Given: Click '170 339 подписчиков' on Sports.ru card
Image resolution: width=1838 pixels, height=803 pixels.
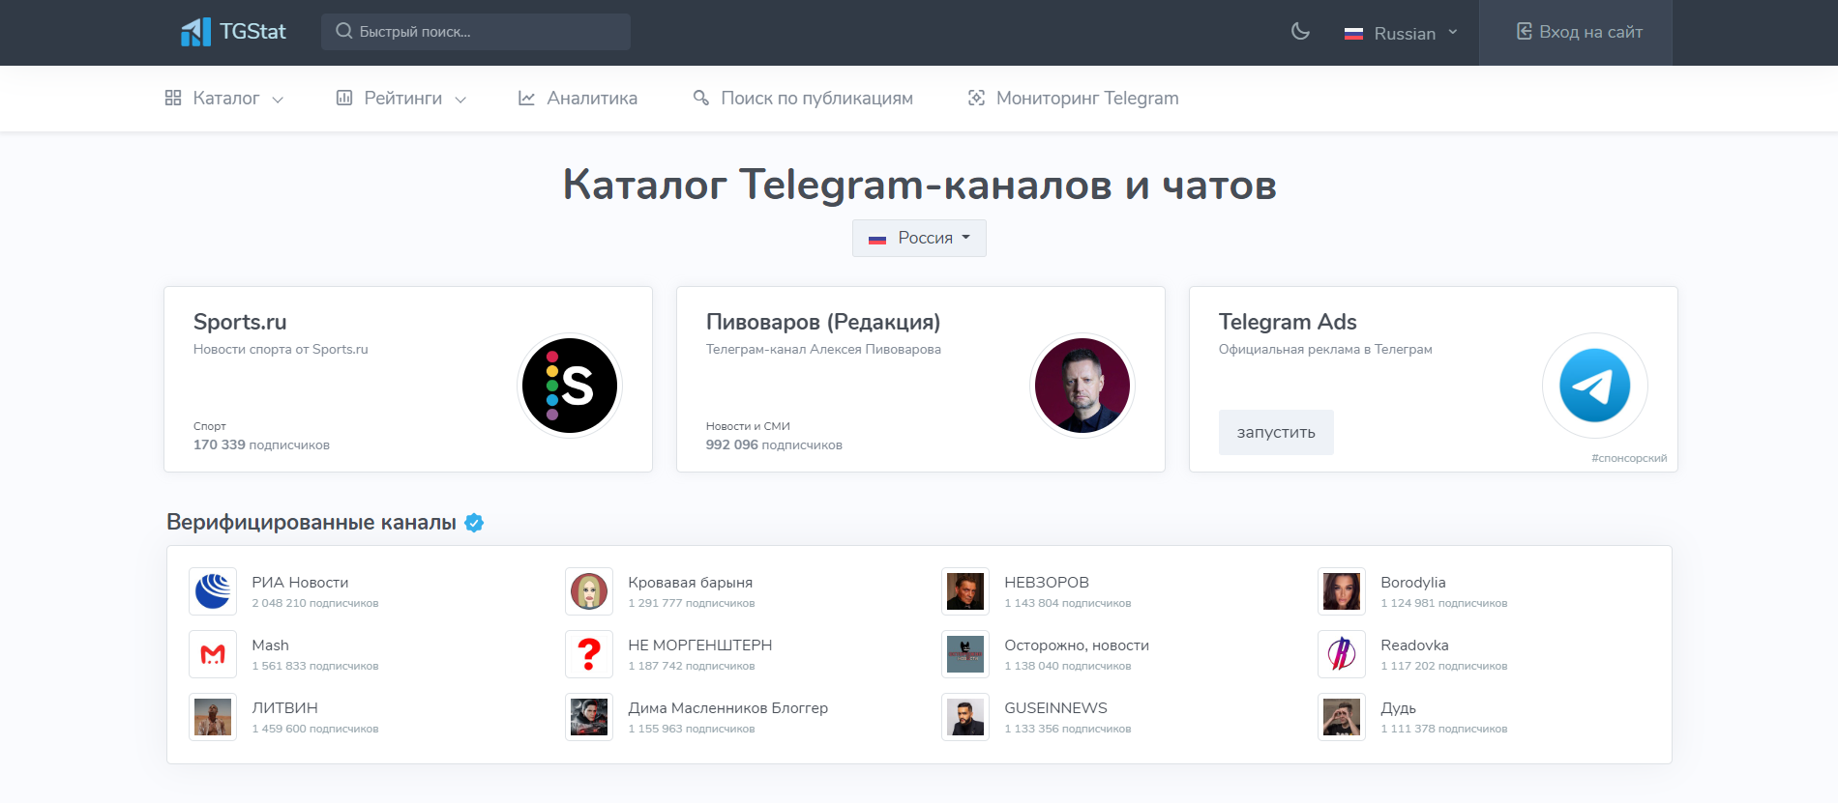Looking at the screenshot, I should click(261, 445).
